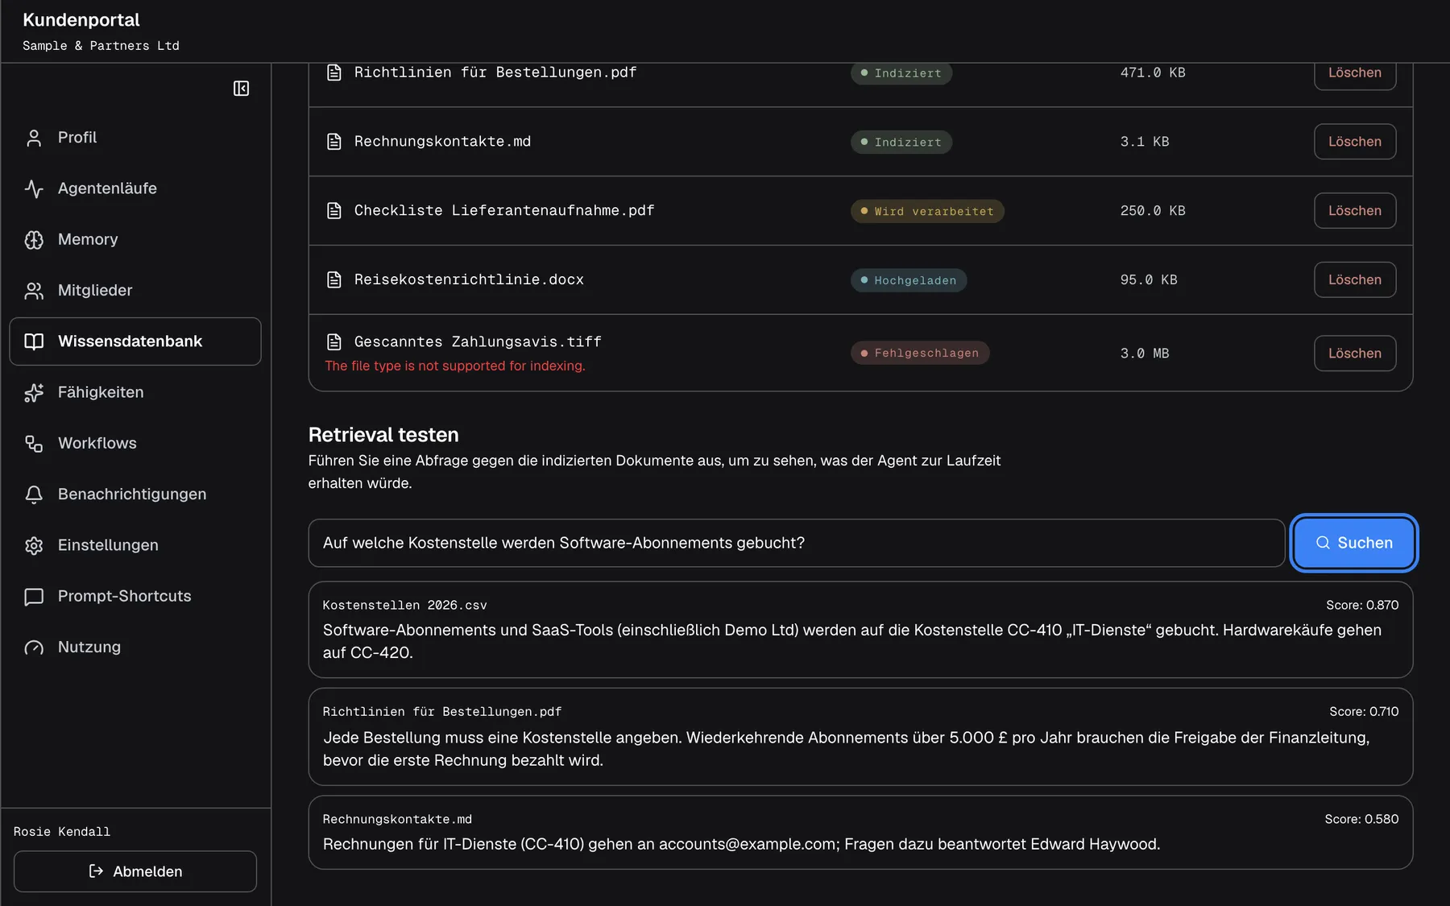This screenshot has height=906, width=1450.
Task: Delete Rechnungskontakte.md with Löschen
Action: (1355, 142)
